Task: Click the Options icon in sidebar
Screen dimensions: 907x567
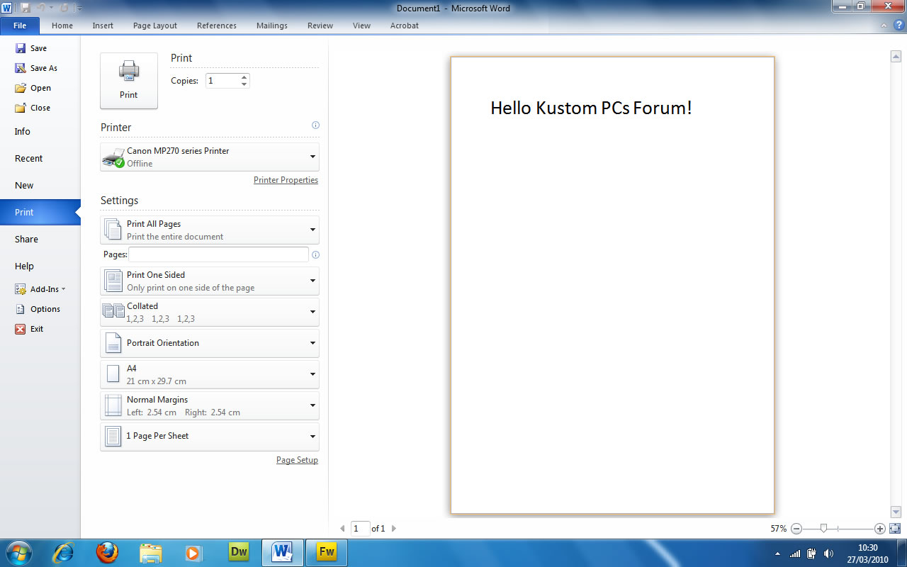Action: click(21, 309)
